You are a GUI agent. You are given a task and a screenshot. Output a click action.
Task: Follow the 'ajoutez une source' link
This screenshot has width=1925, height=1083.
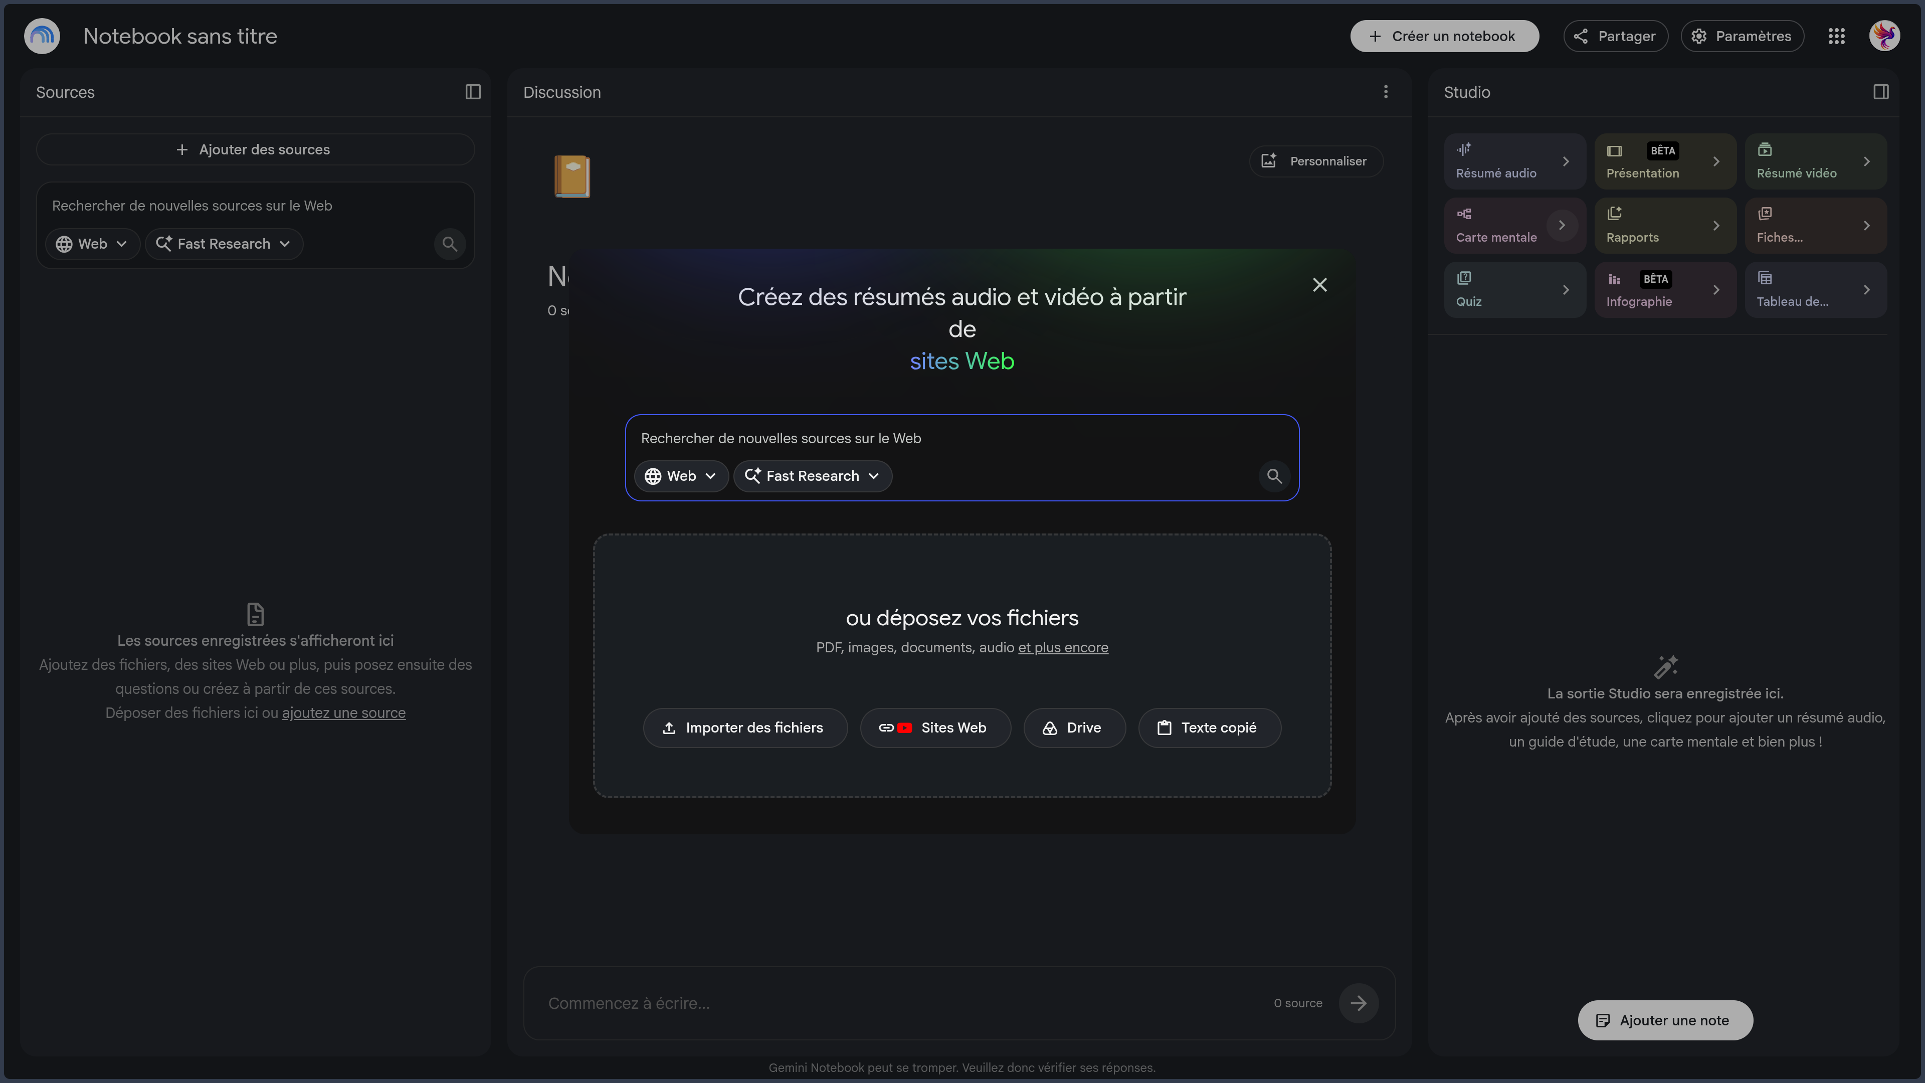[344, 713]
